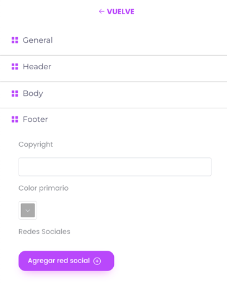Click the grid icon next to Header
The image size is (227, 286).
click(15, 67)
